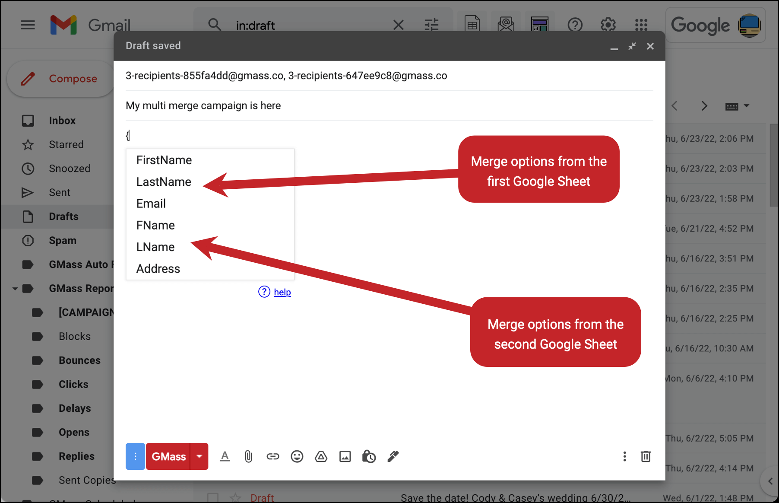The image size is (779, 503).
Task: Go to older messages arrow
Action: coord(704,106)
